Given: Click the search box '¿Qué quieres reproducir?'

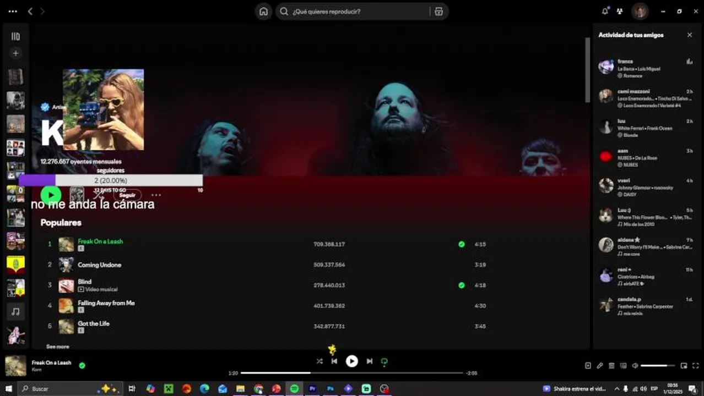Looking at the screenshot, I should click(x=353, y=12).
